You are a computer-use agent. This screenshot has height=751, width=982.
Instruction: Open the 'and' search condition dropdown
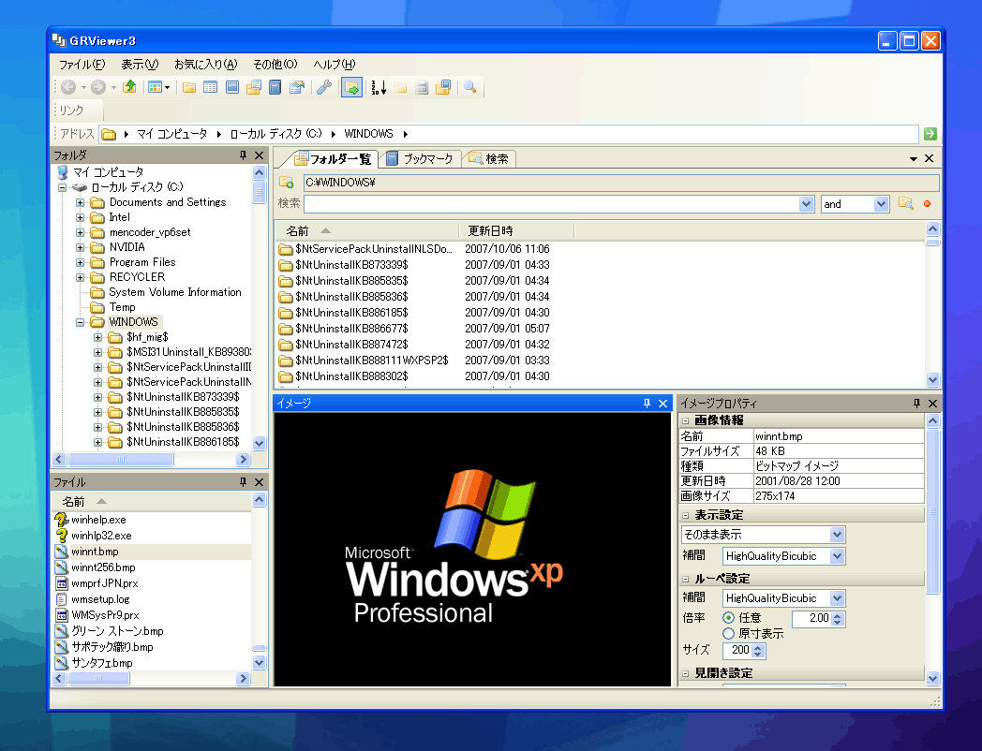pyautogui.click(x=881, y=204)
